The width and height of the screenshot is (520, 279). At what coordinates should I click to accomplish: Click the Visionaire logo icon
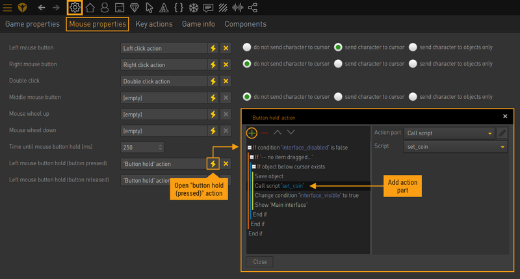22,7
